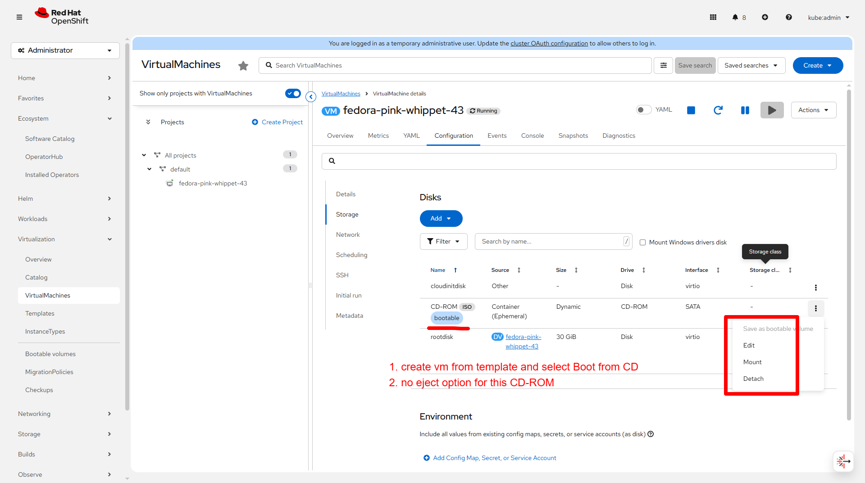Check Mount Windows drivers disk

(x=643, y=242)
